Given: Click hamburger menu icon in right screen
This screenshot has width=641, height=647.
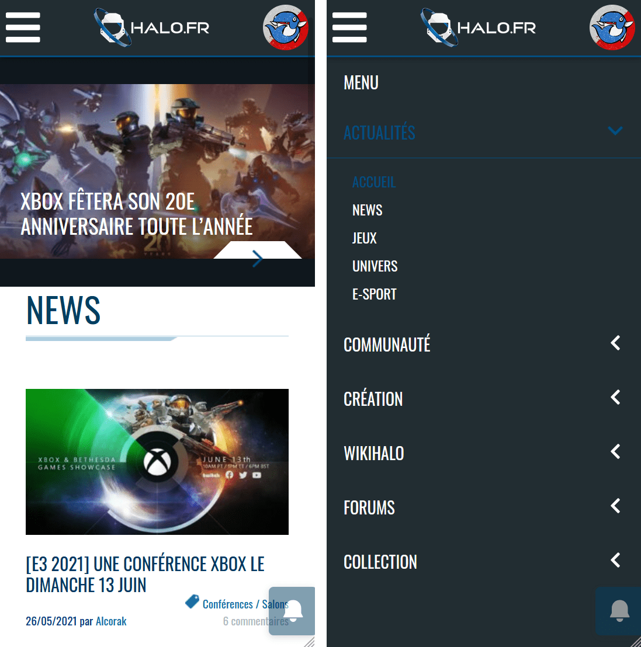Looking at the screenshot, I should (x=349, y=27).
